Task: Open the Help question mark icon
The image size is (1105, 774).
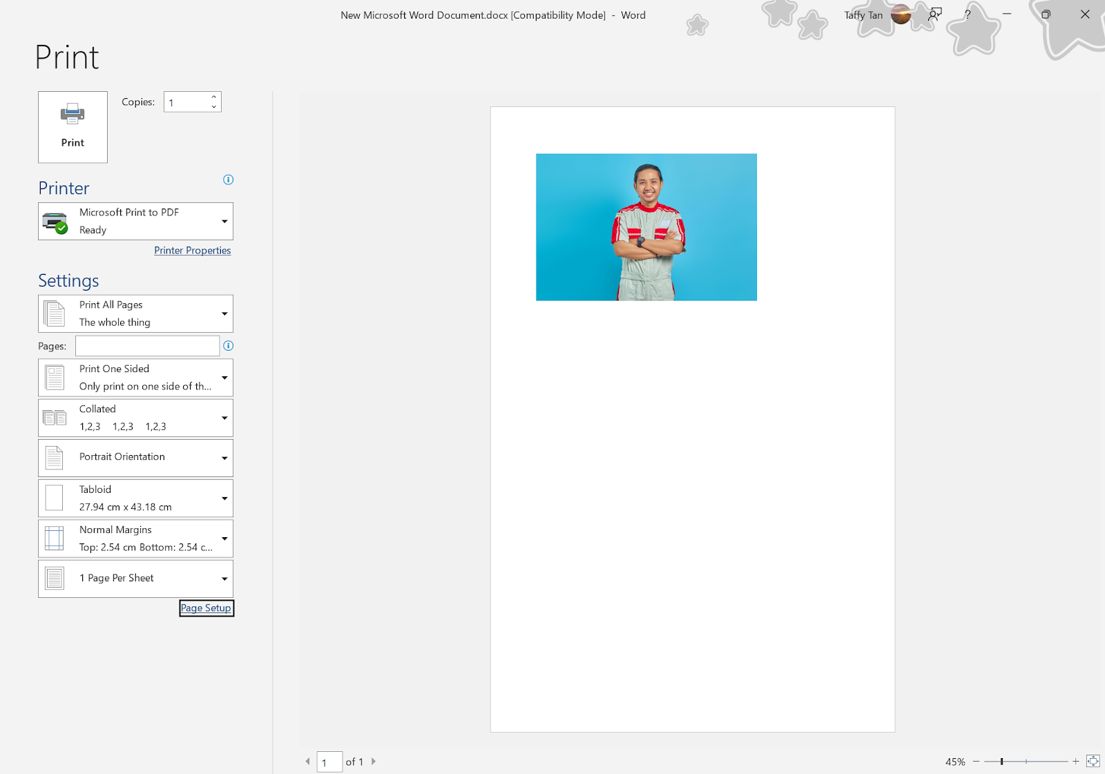Action: pos(968,14)
